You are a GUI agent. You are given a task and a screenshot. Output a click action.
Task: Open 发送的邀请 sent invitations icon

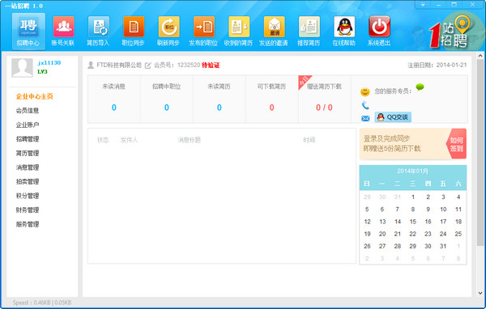point(274,27)
